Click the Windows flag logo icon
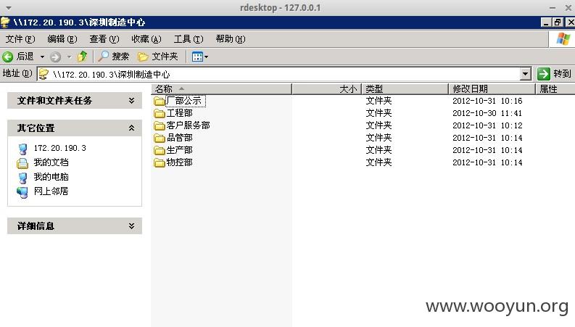This screenshot has width=575, height=327. 563,39
